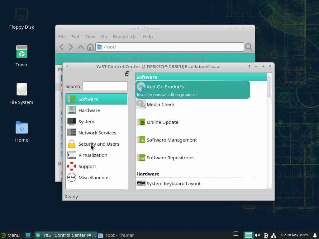Screen dimensions: 319x239
Task: Click the Thunar search magnifier icon
Action: (x=249, y=47)
